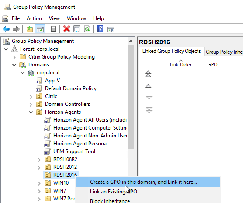The width and height of the screenshot is (243, 203).
Task: Click the Default Domain Policy GPO icon
Action: (39, 88)
